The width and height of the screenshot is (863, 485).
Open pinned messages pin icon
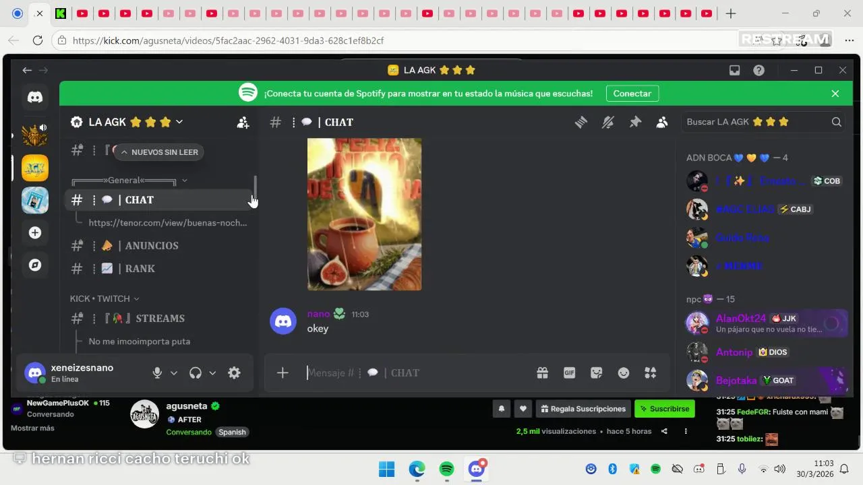(635, 122)
